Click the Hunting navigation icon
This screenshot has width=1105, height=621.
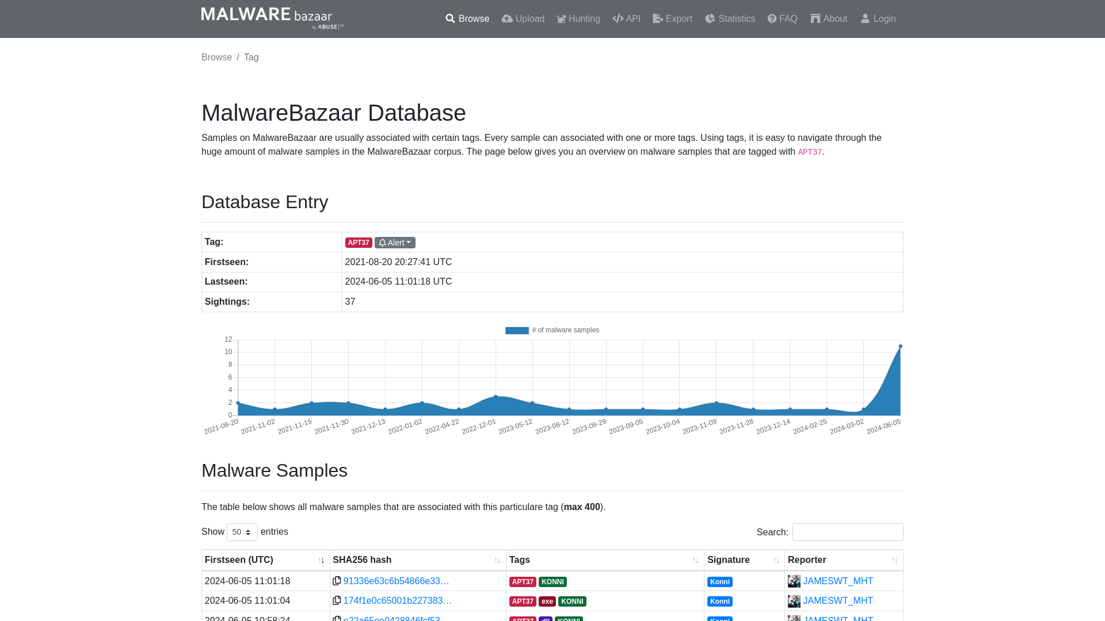[x=561, y=18]
